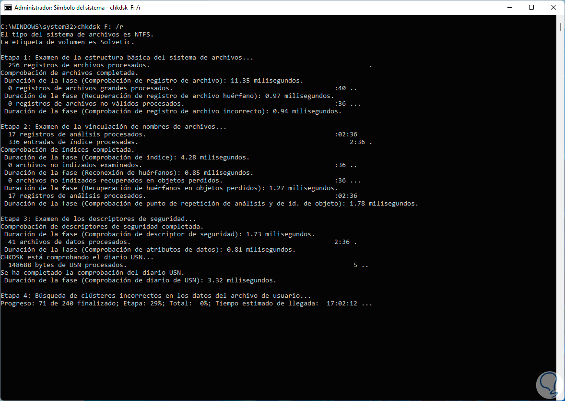The height and width of the screenshot is (401, 565).
Task: Click line with 'archivo huérfano): 0.97 milisegundos'
Action: (169, 96)
